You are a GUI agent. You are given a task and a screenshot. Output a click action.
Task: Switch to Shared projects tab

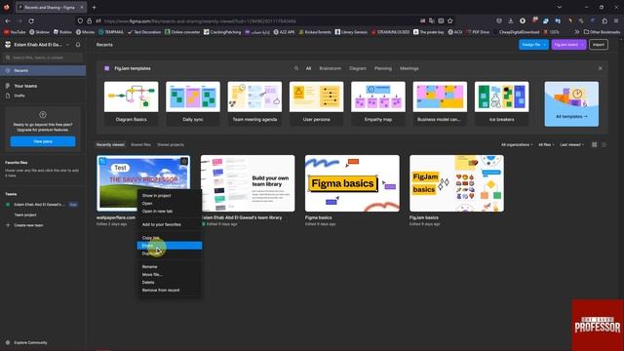click(x=171, y=145)
